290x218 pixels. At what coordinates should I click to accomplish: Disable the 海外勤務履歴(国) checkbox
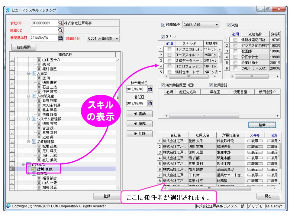tap(163, 85)
